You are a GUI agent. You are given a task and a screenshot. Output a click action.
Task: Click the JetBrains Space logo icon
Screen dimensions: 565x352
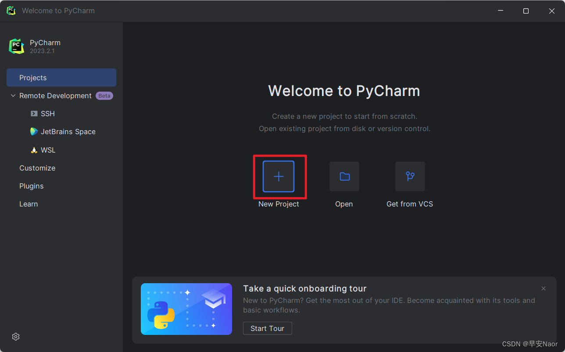click(x=34, y=132)
